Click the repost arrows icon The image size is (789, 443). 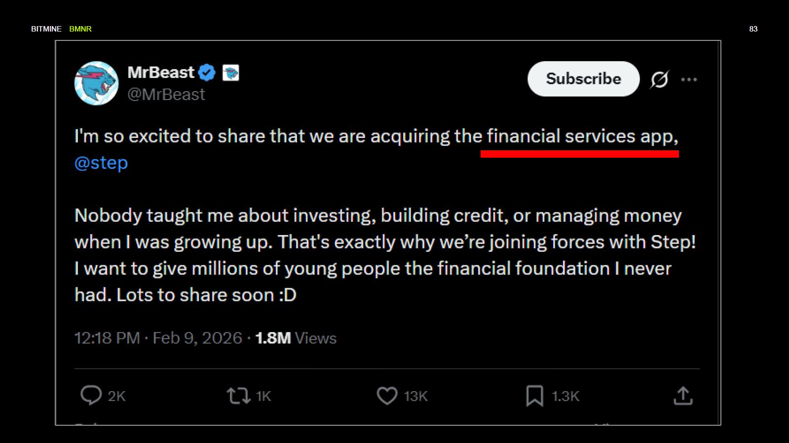(x=238, y=396)
